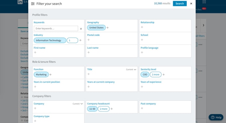Add Years at current company filter

coord(89,87)
